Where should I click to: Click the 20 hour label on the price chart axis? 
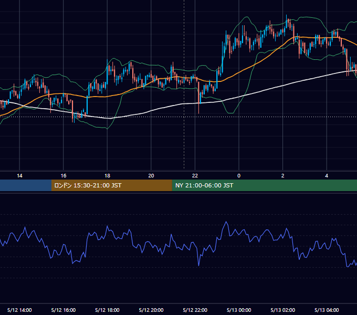pyautogui.click(x=151, y=176)
